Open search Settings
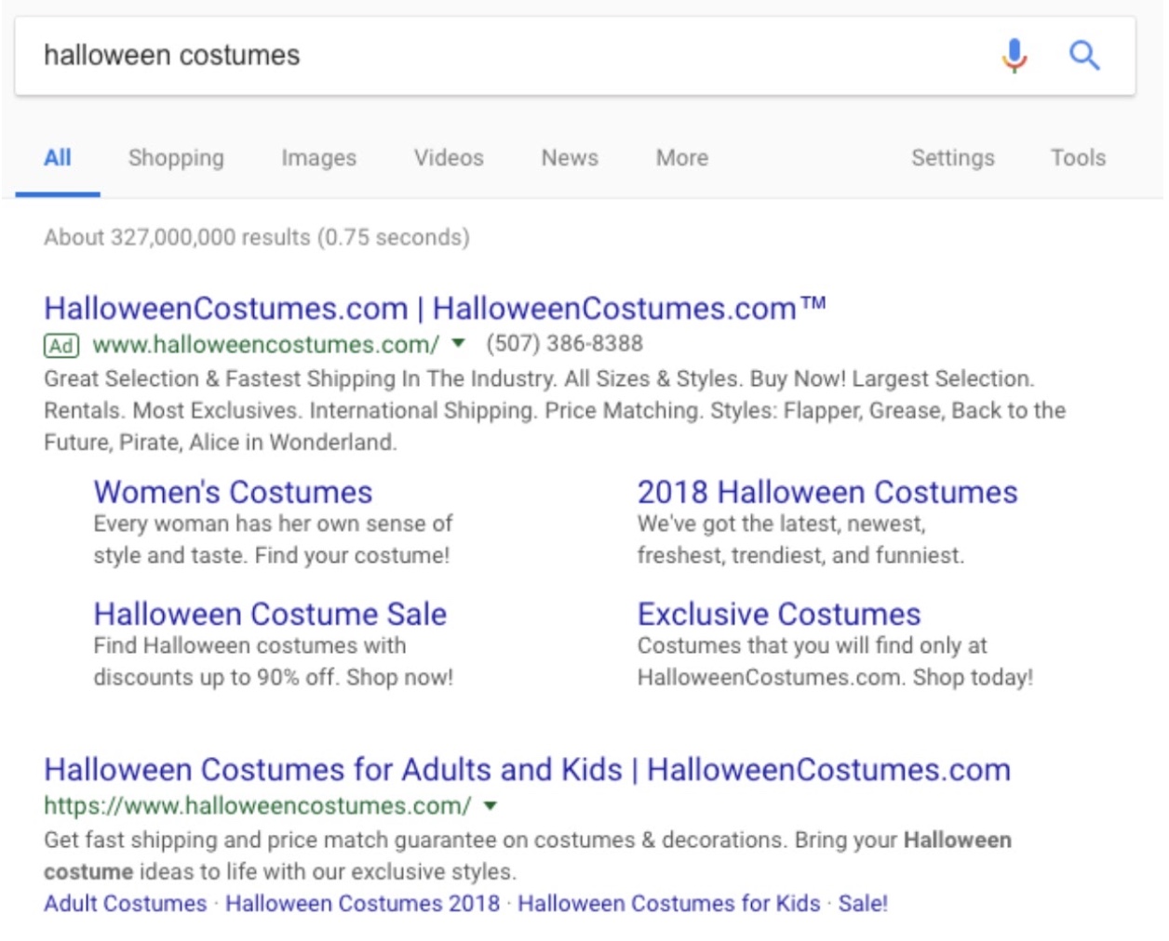Image resolution: width=1169 pixels, height=941 pixels. pyautogui.click(x=952, y=158)
